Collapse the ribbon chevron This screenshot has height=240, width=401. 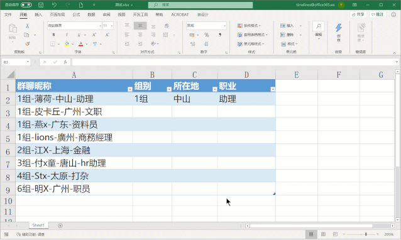(395, 53)
